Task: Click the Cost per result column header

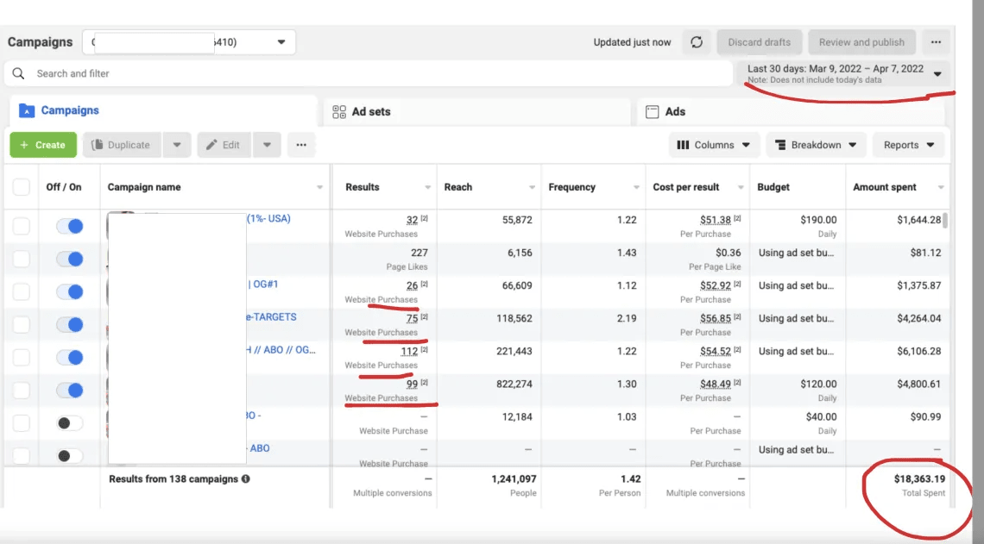Action: point(686,187)
